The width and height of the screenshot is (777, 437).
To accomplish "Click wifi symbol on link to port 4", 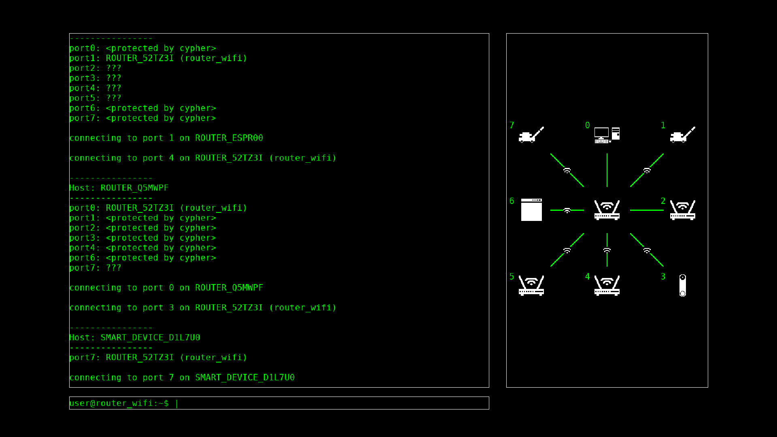I will point(607,250).
